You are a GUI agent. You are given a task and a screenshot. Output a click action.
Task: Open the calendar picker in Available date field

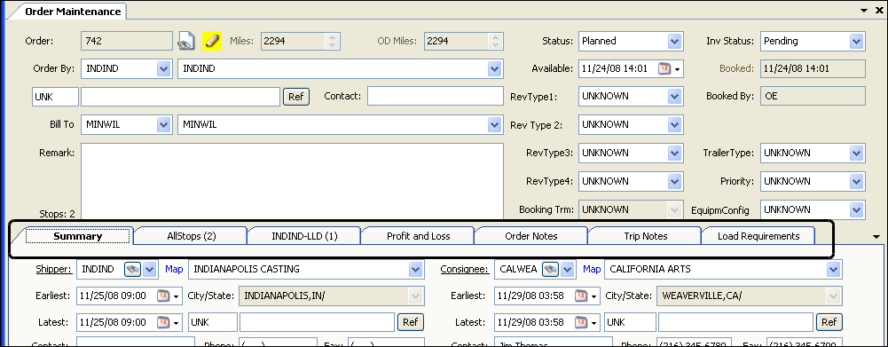click(x=664, y=68)
